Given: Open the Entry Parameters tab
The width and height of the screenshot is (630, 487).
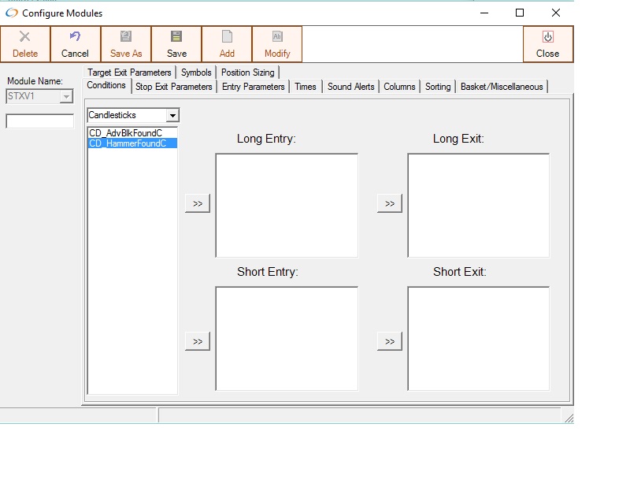Looking at the screenshot, I should [253, 87].
